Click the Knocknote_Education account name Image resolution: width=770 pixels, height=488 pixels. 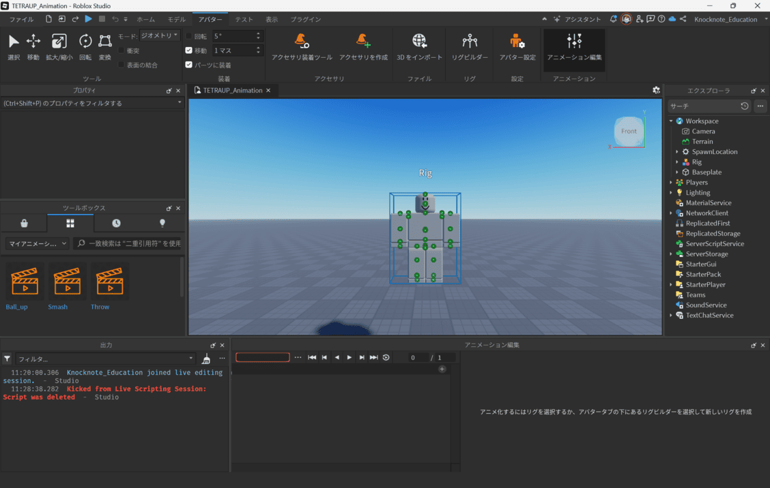pyautogui.click(x=726, y=19)
